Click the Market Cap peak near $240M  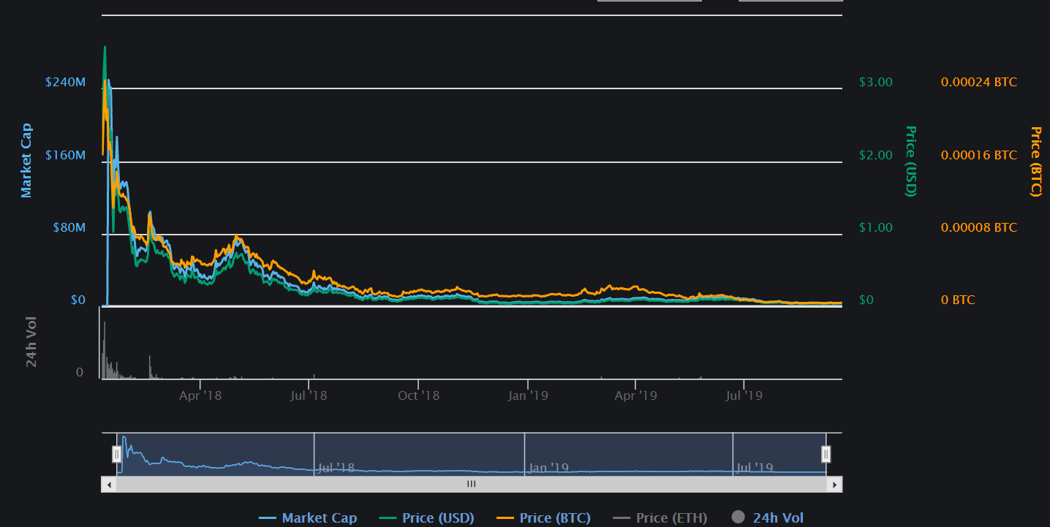(x=108, y=80)
